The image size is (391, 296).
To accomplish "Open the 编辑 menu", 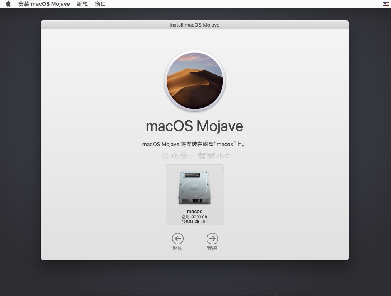I will pos(82,4).
